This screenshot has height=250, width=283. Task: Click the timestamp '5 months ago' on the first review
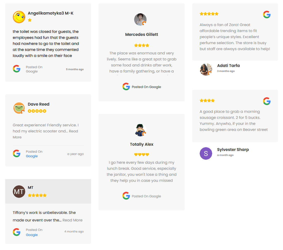click(75, 69)
